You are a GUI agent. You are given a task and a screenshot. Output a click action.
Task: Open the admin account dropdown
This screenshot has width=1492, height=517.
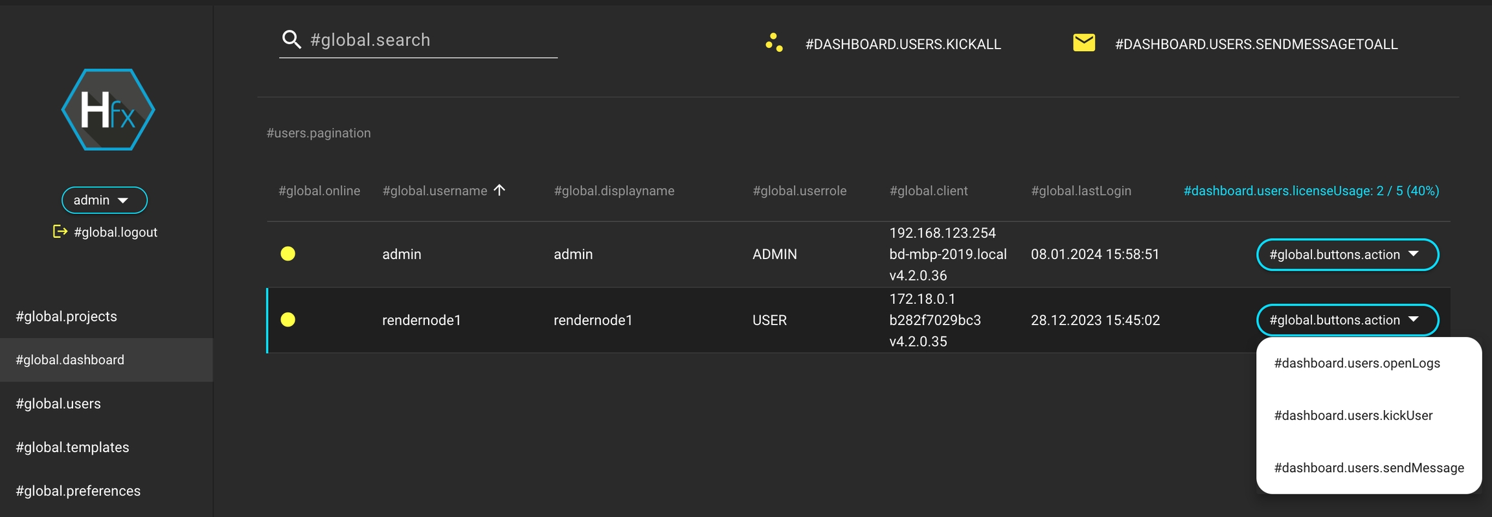pyautogui.click(x=104, y=200)
